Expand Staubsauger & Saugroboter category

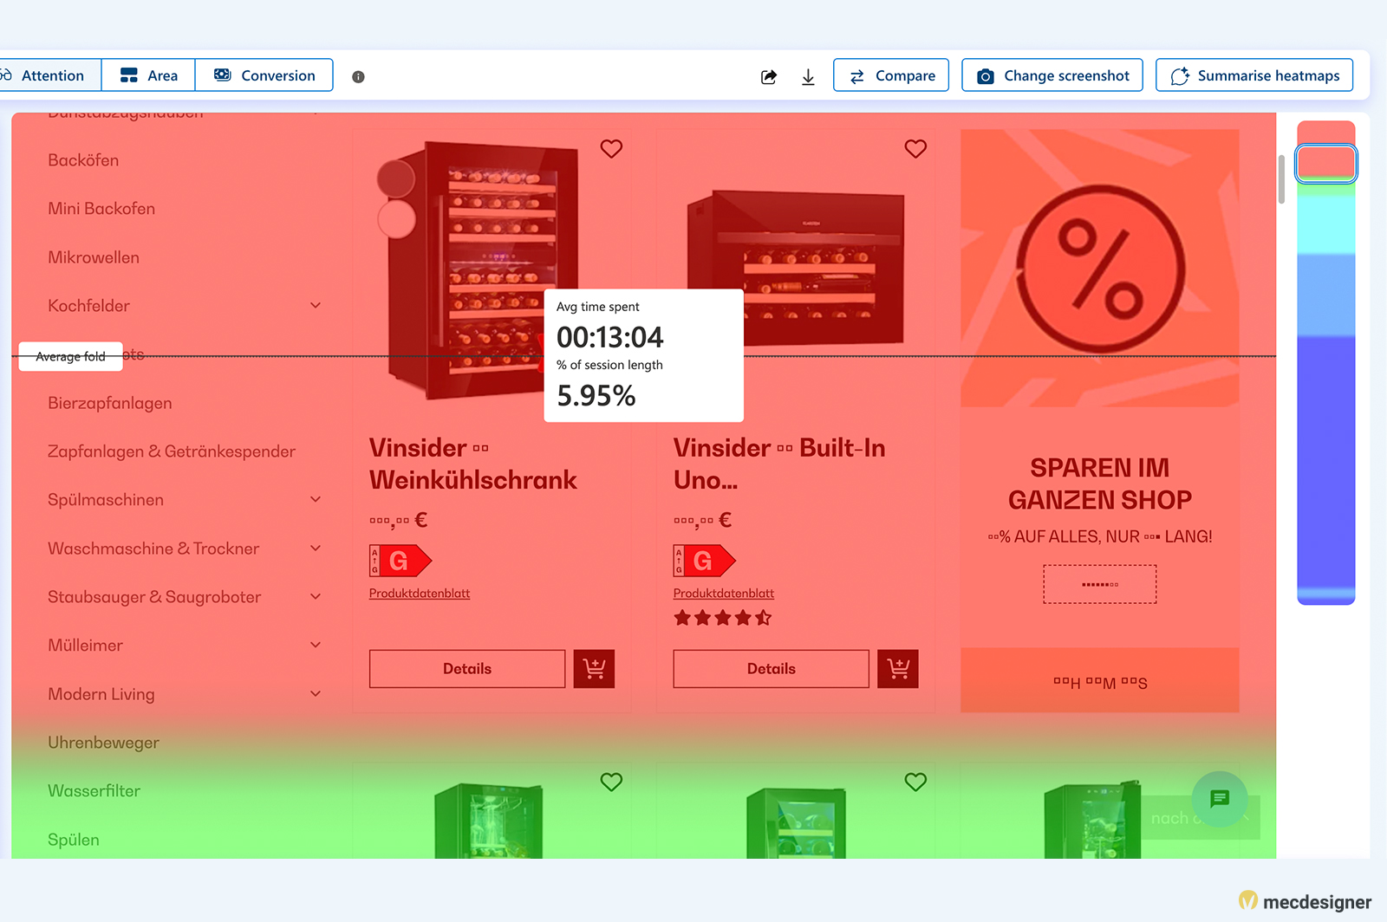point(316,597)
